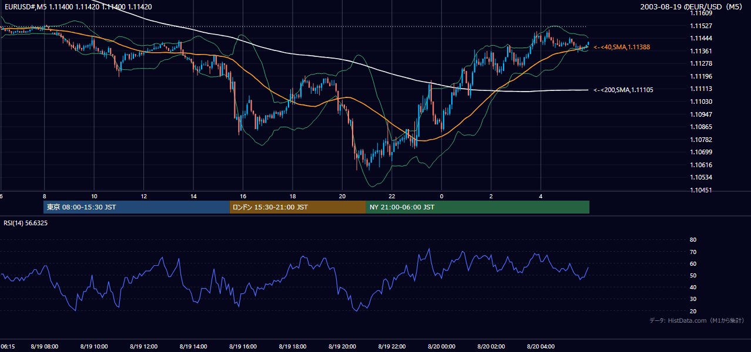The width and height of the screenshot is (751, 352).
Task: Click price axis label 1.10947
Action: (x=700, y=114)
